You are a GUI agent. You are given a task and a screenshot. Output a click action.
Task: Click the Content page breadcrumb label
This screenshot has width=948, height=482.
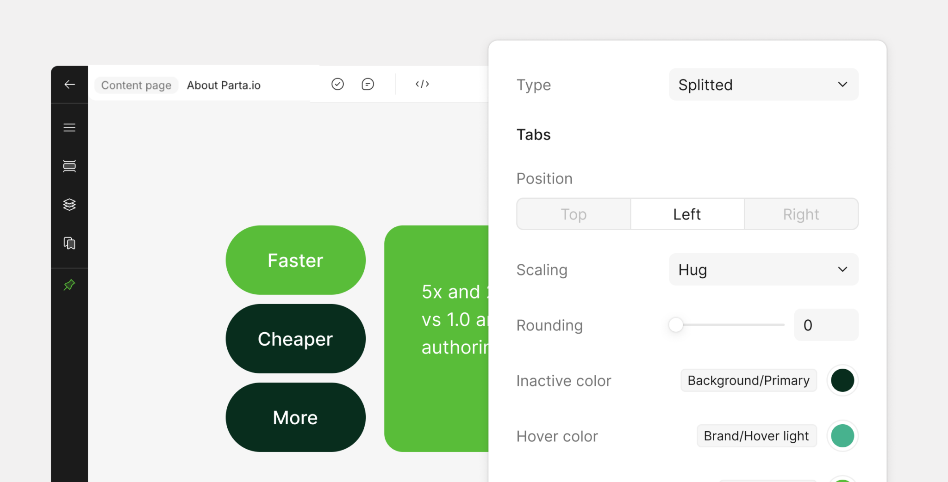(x=136, y=85)
